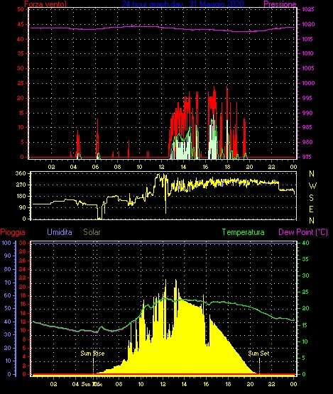Click the Pioggia legend label
The width and height of the screenshot is (333, 394).
[13, 232]
